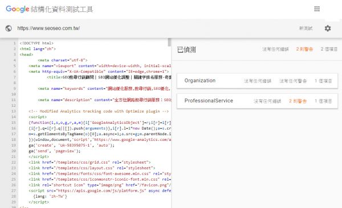This screenshot has width=342, height=208.
Task: Expand the Organization result row
Action: pyautogui.click(x=257, y=81)
